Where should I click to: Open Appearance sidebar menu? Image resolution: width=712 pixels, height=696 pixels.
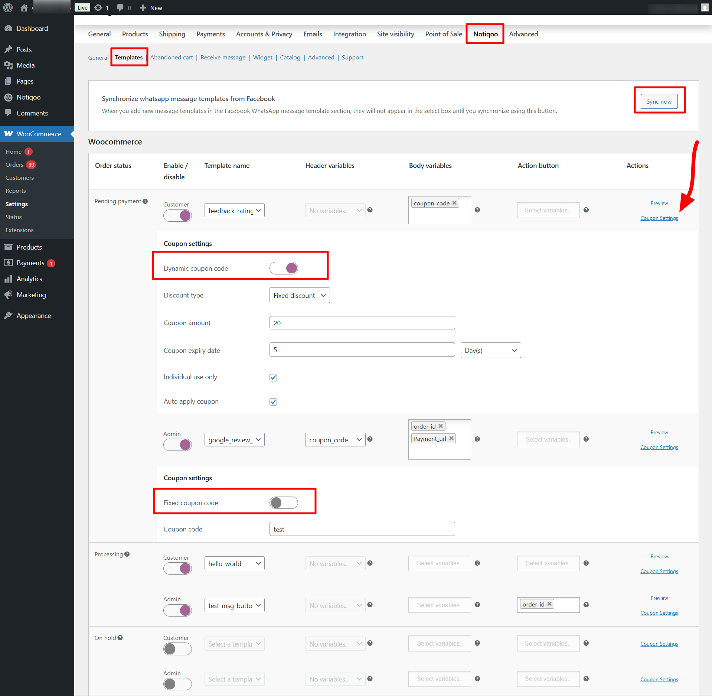[33, 315]
